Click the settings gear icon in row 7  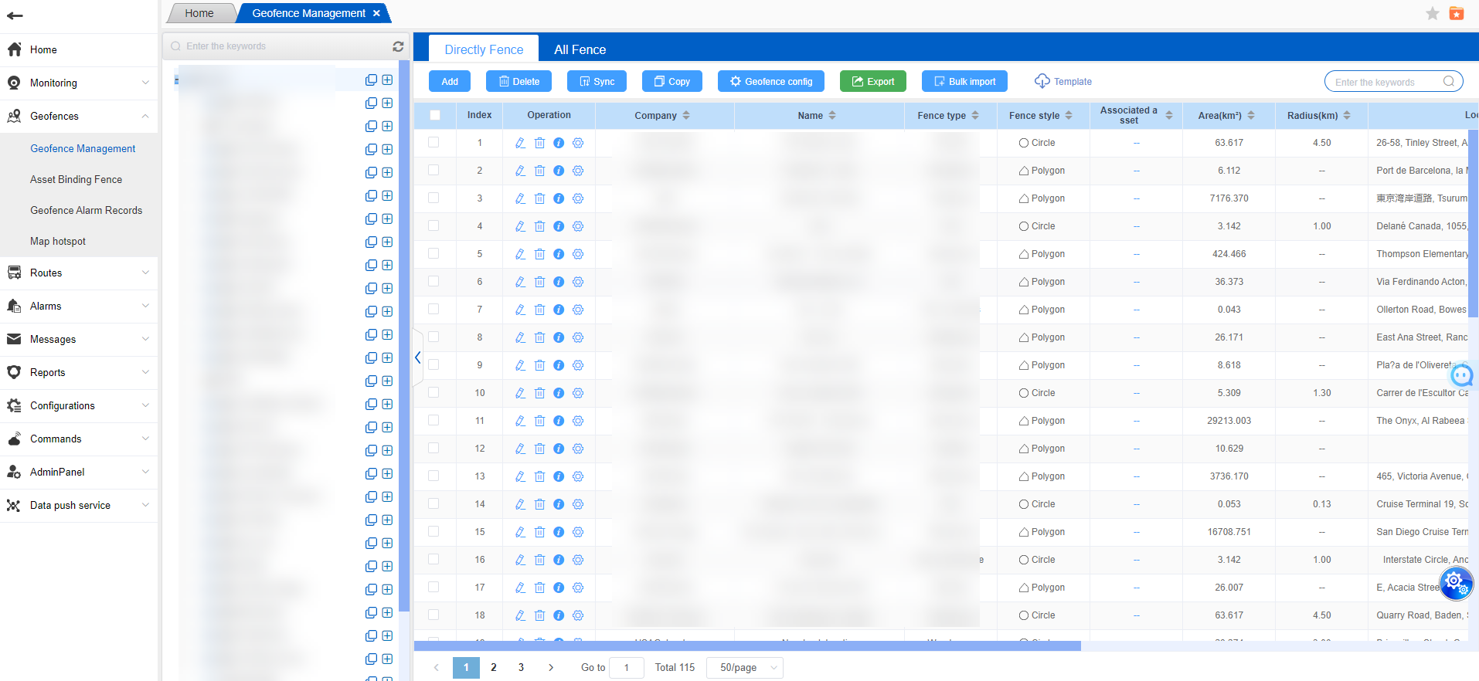point(578,310)
